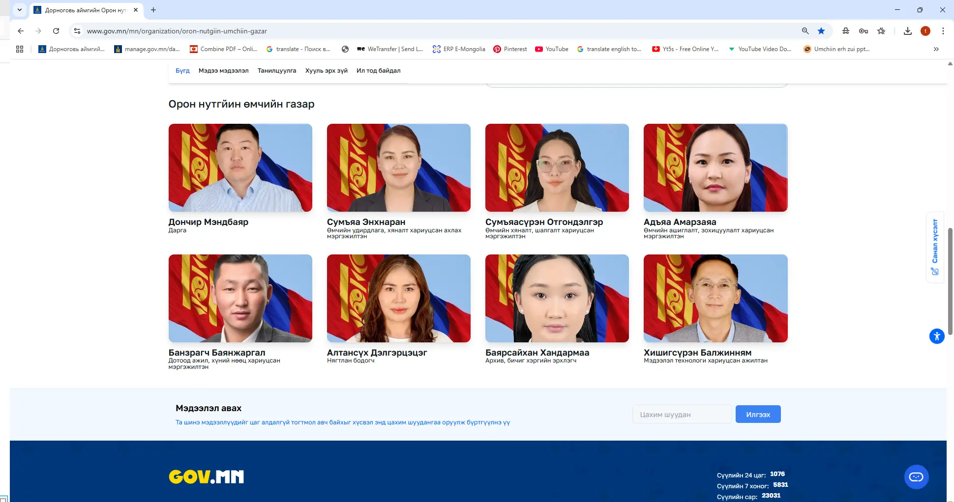
Task: Open the Санал хүсэлт feedback side button
Action: pyautogui.click(x=935, y=247)
